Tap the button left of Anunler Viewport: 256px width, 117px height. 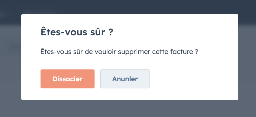[x=68, y=79]
